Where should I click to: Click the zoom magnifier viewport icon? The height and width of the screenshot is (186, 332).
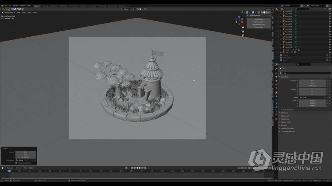(243, 28)
